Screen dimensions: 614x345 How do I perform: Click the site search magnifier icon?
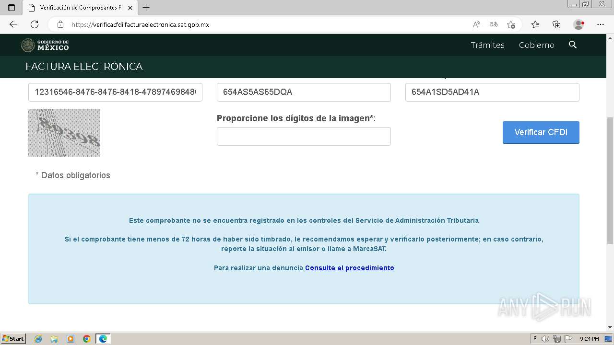pos(572,45)
